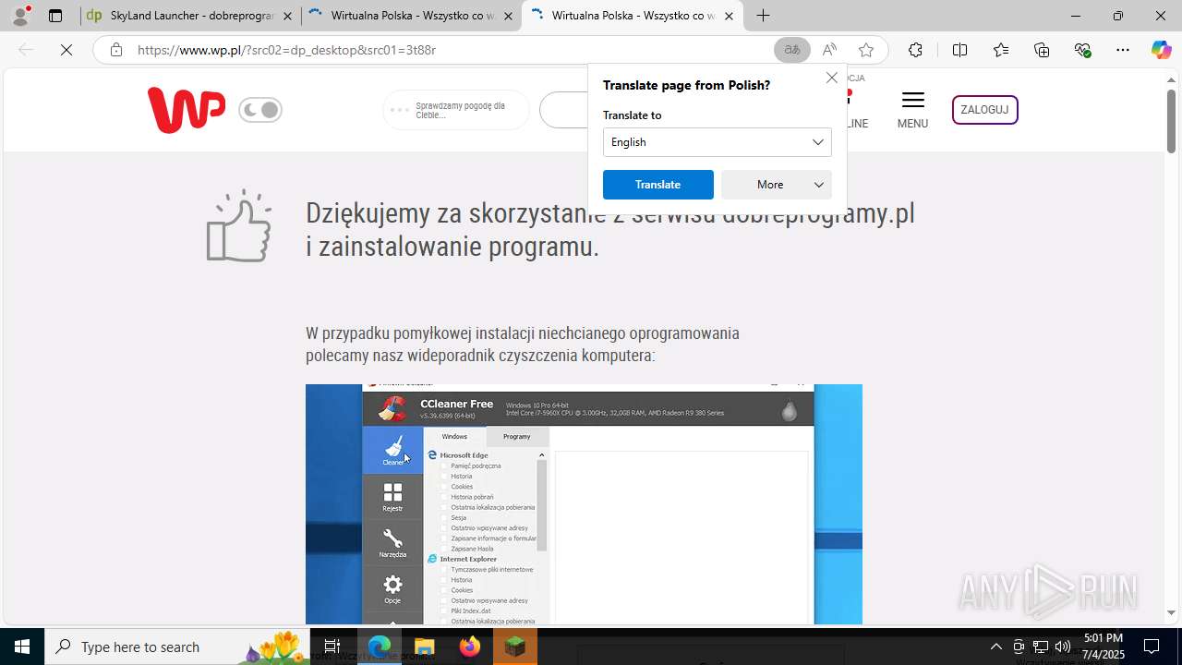The width and height of the screenshot is (1182, 665).
Task: Open Browser essentials
Action: point(1083,50)
